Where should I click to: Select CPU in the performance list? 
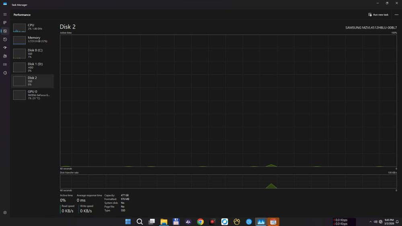[x=33, y=27]
